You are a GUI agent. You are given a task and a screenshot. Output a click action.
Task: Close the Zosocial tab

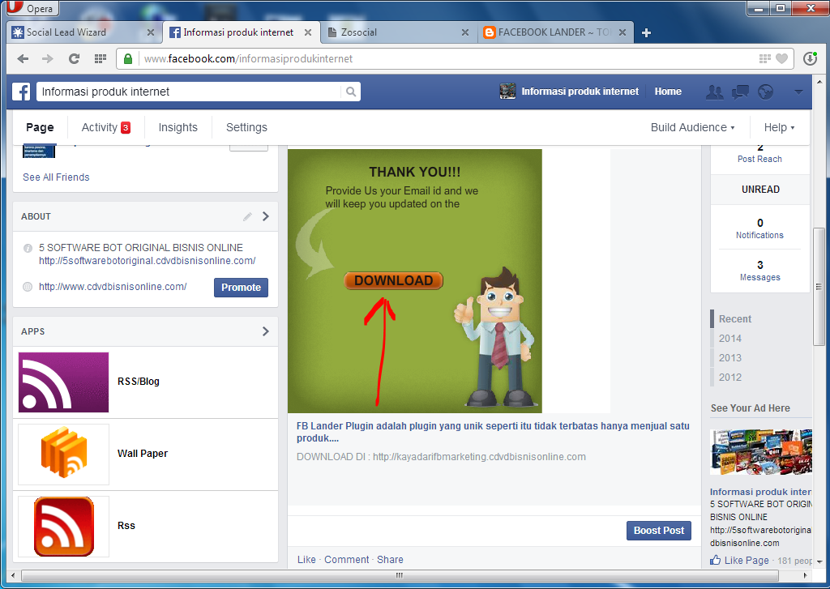point(464,32)
